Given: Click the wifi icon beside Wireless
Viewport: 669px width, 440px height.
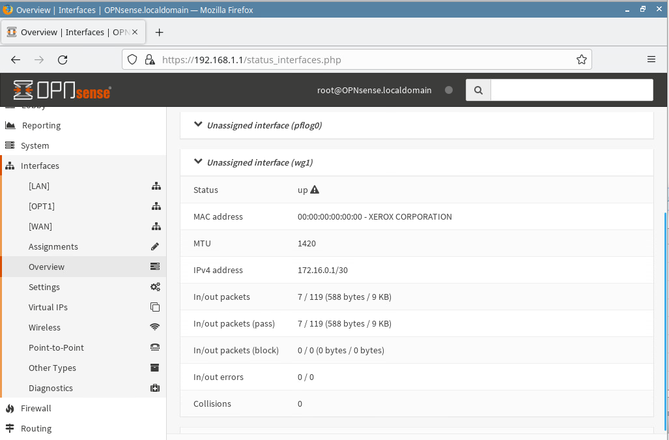Looking at the screenshot, I should (x=155, y=327).
